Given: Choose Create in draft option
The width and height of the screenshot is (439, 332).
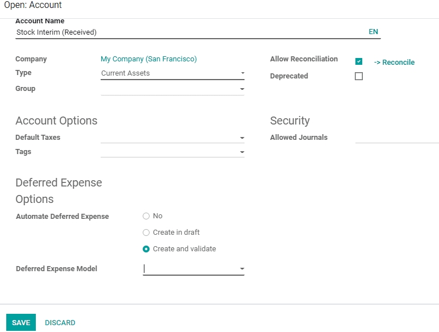Looking at the screenshot, I should [x=146, y=233].
